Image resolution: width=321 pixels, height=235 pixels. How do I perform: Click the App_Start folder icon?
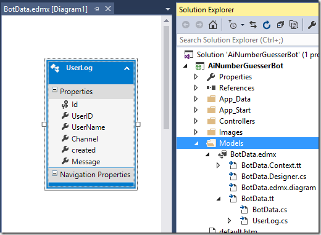tap(211, 110)
